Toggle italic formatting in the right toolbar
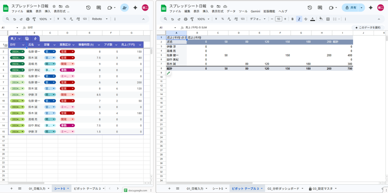Screen dimensions: 388x193 [x=299, y=19]
